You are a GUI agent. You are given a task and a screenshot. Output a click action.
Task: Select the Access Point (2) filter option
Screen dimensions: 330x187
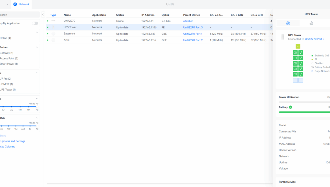click(x=9, y=58)
